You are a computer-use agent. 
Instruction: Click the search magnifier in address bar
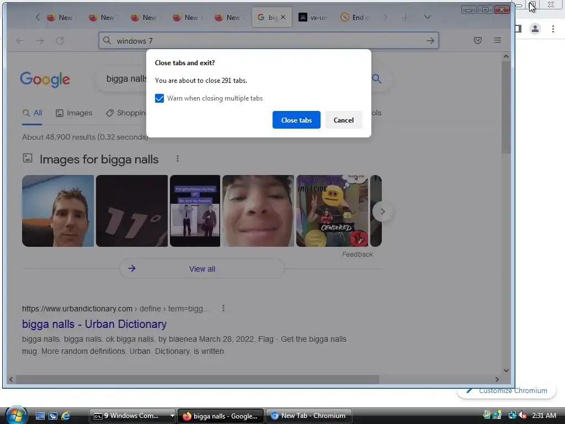107,40
